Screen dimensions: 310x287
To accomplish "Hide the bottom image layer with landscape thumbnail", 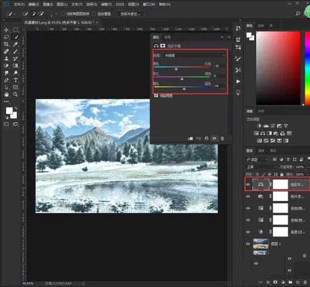I will pyautogui.click(x=248, y=244).
